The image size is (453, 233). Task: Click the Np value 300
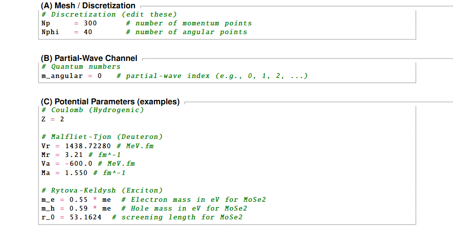pos(90,23)
